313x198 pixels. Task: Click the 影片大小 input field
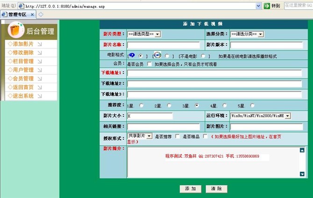150,116
